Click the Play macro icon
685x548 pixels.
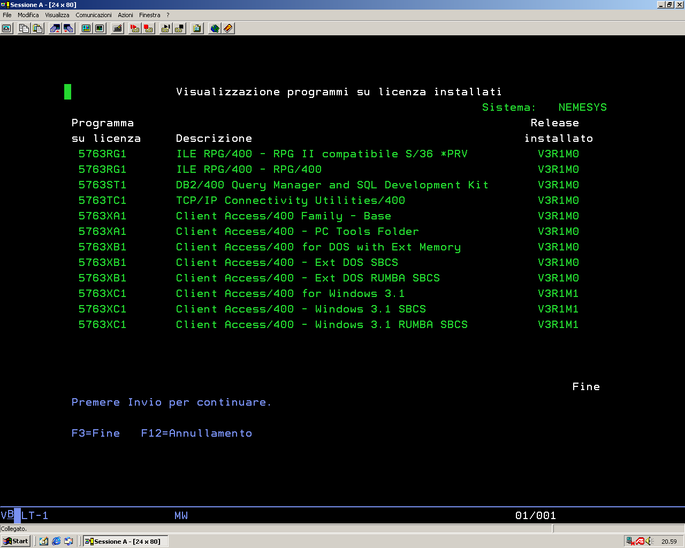(x=165, y=28)
